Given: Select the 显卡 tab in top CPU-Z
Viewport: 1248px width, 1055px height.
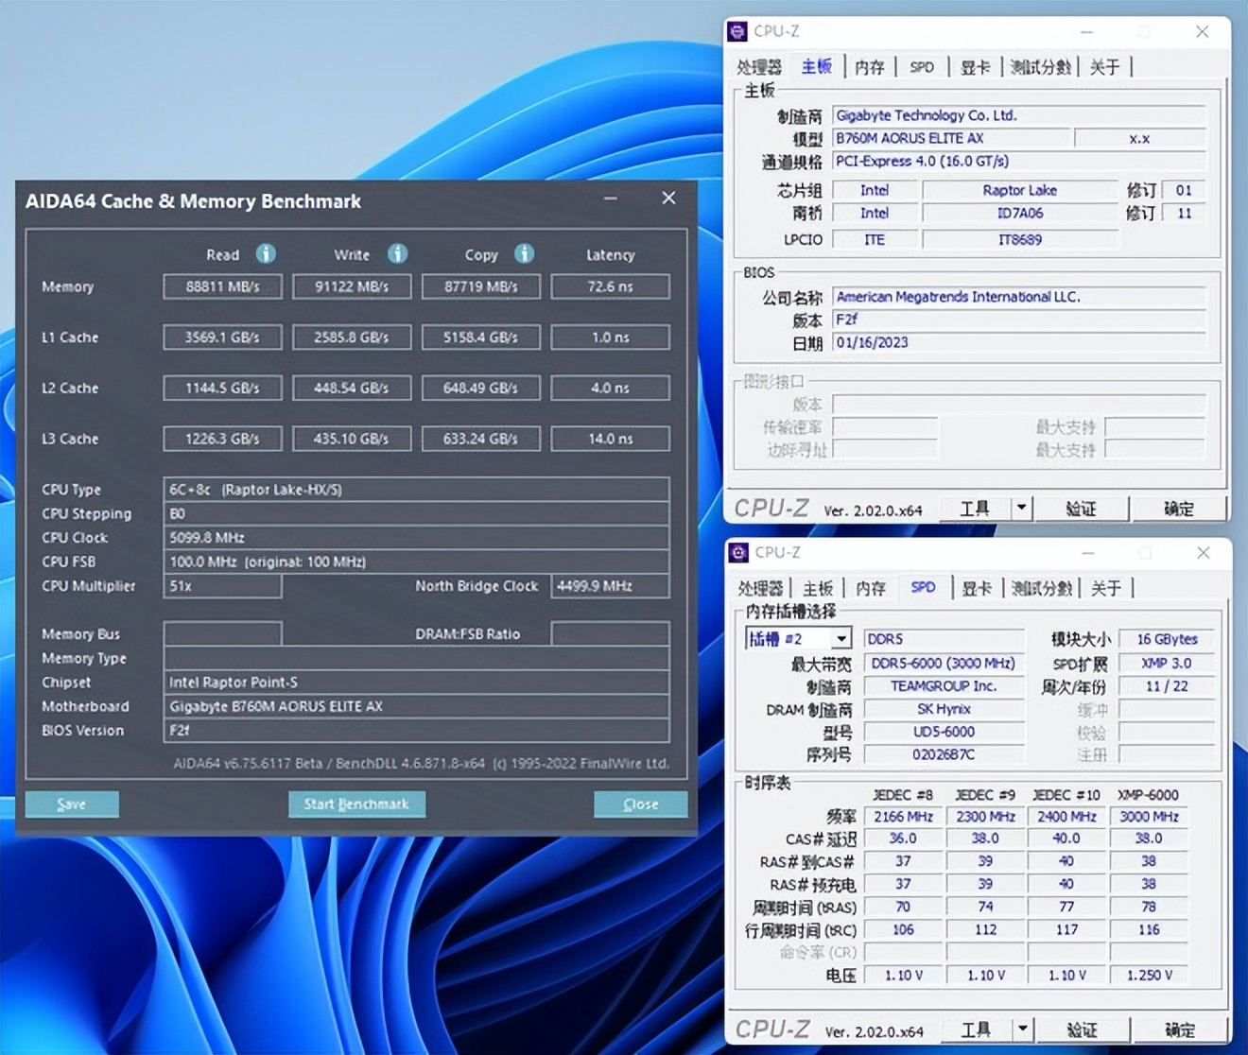Looking at the screenshot, I should pyautogui.click(x=975, y=66).
